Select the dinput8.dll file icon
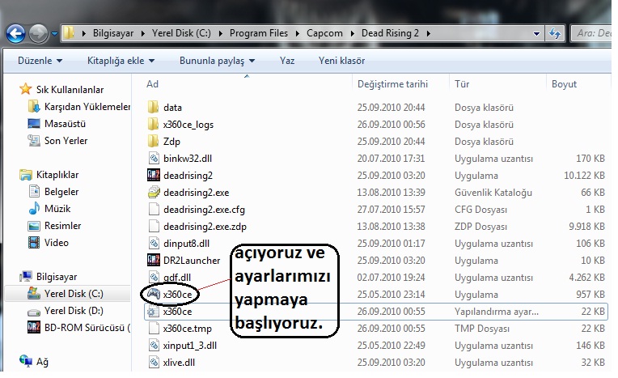The image size is (618, 378). click(x=154, y=243)
